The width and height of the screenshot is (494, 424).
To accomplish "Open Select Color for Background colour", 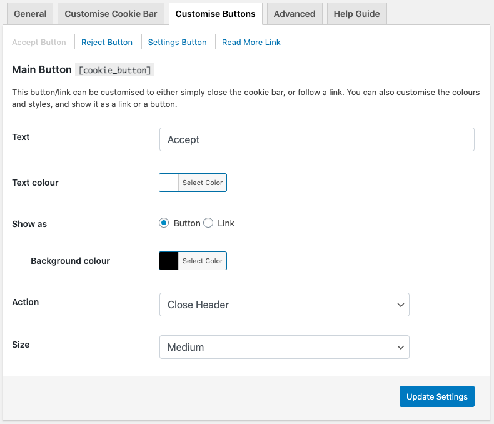I will coord(203,261).
